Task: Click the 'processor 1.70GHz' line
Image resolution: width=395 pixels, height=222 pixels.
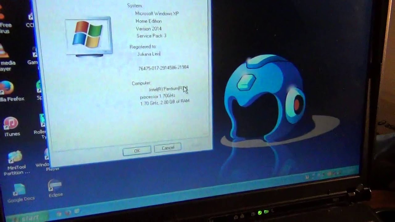Action: 157,97
